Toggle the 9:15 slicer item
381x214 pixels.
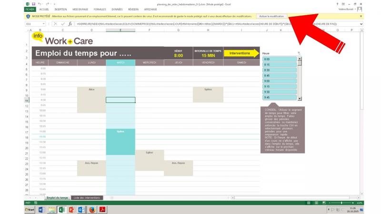(x=280, y=87)
